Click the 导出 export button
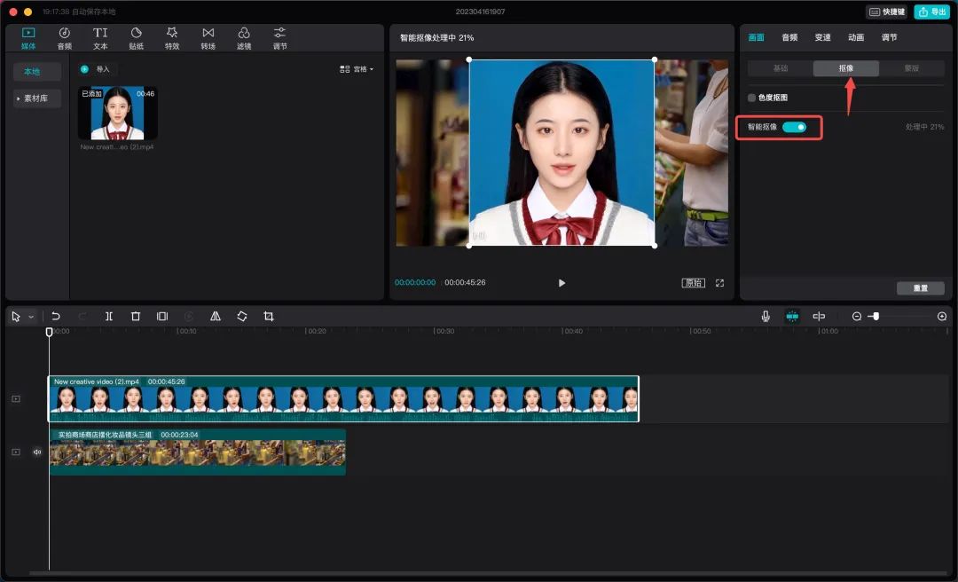 click(x=931, y=12)
